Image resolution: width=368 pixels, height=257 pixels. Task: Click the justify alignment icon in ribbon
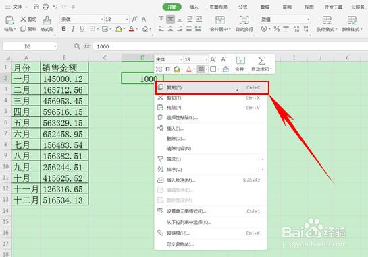click(189, 29)
